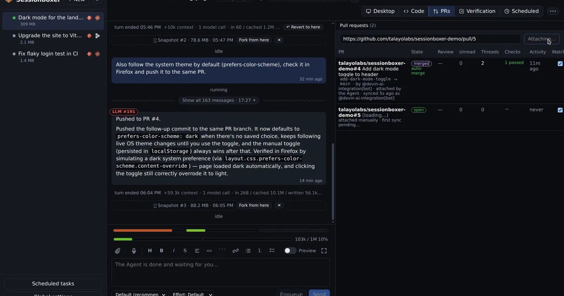Click Fork from here on Snapshot #3
The image size is (564, 296).
(x=254, y=206)
